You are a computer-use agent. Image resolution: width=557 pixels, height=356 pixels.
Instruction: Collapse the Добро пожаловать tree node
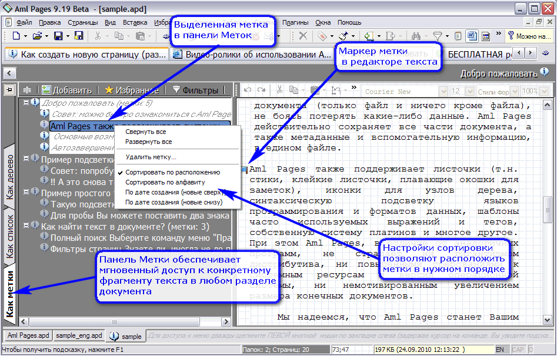[x=26, y=102]
